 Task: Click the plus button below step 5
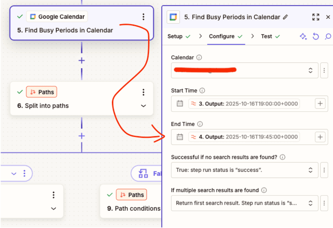81,60
